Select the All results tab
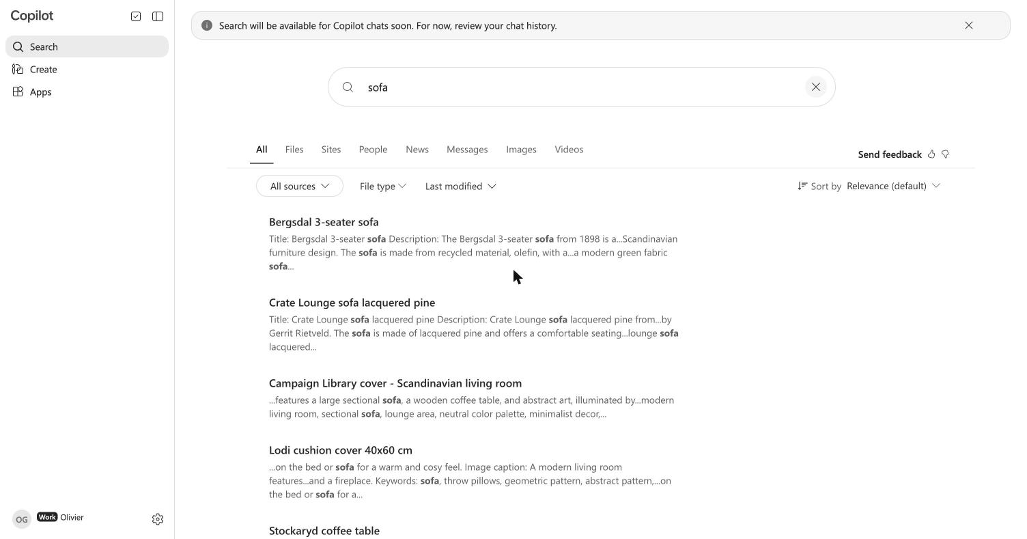Viewport: 1027px width, 539px height. 262,150
